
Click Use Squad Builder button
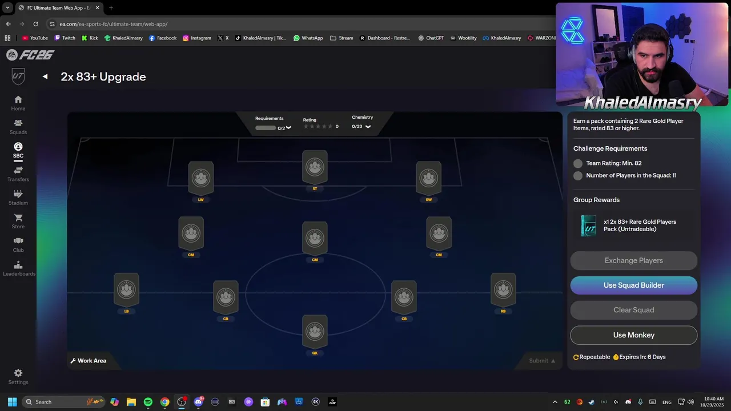pos(634,285)
